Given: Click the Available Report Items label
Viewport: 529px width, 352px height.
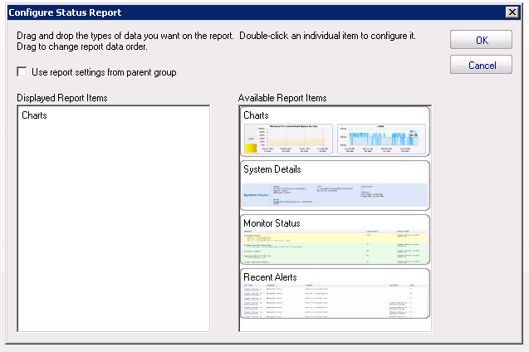Looking at the screenshot, I should coord(282,98).
